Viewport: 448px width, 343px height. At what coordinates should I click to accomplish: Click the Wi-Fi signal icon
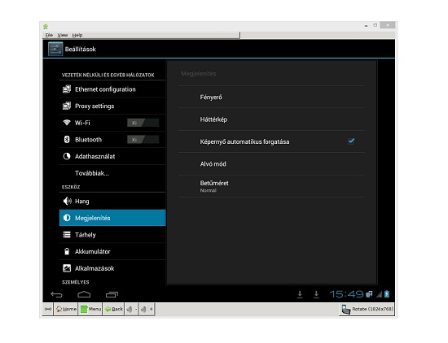click(67, 123)
